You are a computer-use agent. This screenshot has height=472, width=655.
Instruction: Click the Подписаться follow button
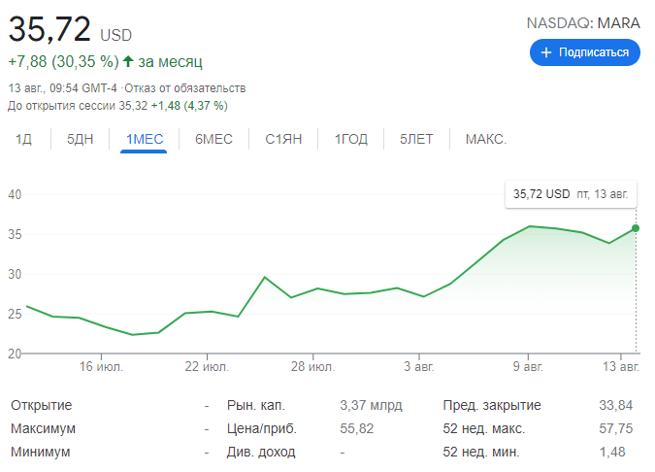click(x=584, y=52)
